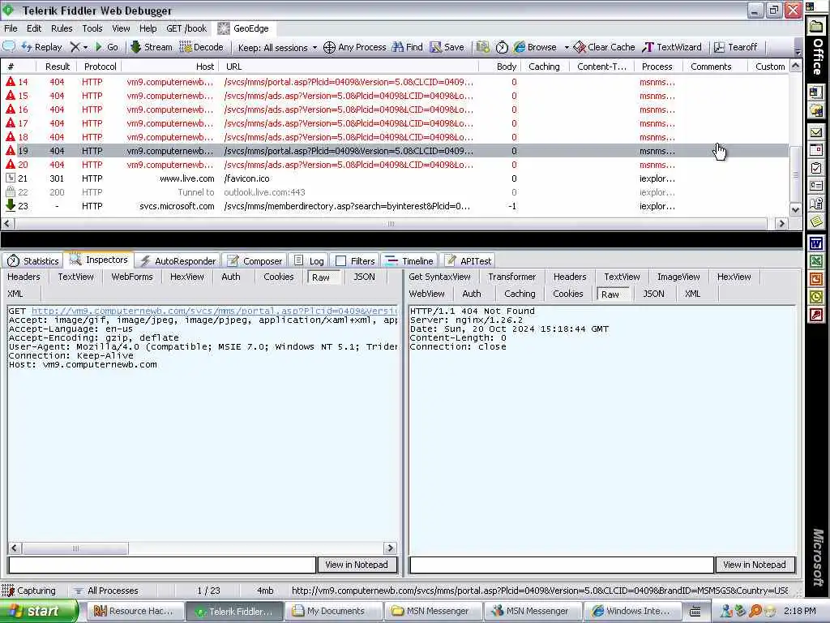
Task: Open the Rules menu
Action: click(x=62, y=28)
